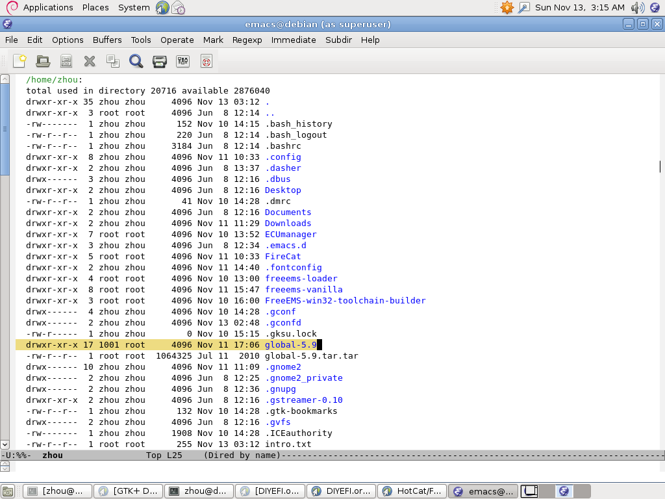Select the intro.txt file entry
This screenshot has height=499, width=665.
point(288,444)
